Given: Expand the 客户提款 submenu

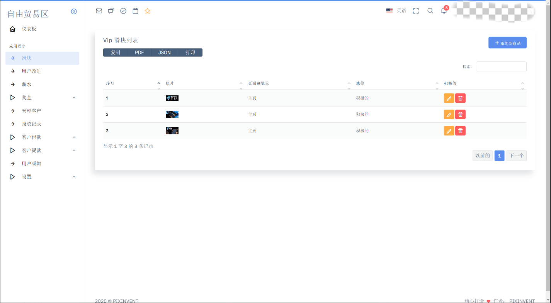Looking at the screenshot, I should point(42,150).
